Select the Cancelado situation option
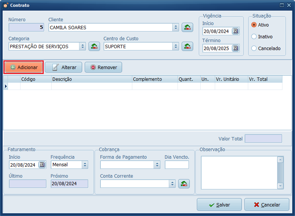Screen dimensions: 295x216 (254, 48)
